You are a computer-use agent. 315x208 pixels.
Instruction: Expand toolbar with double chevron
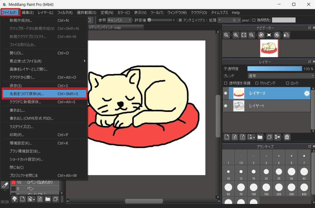coord(5,202)
